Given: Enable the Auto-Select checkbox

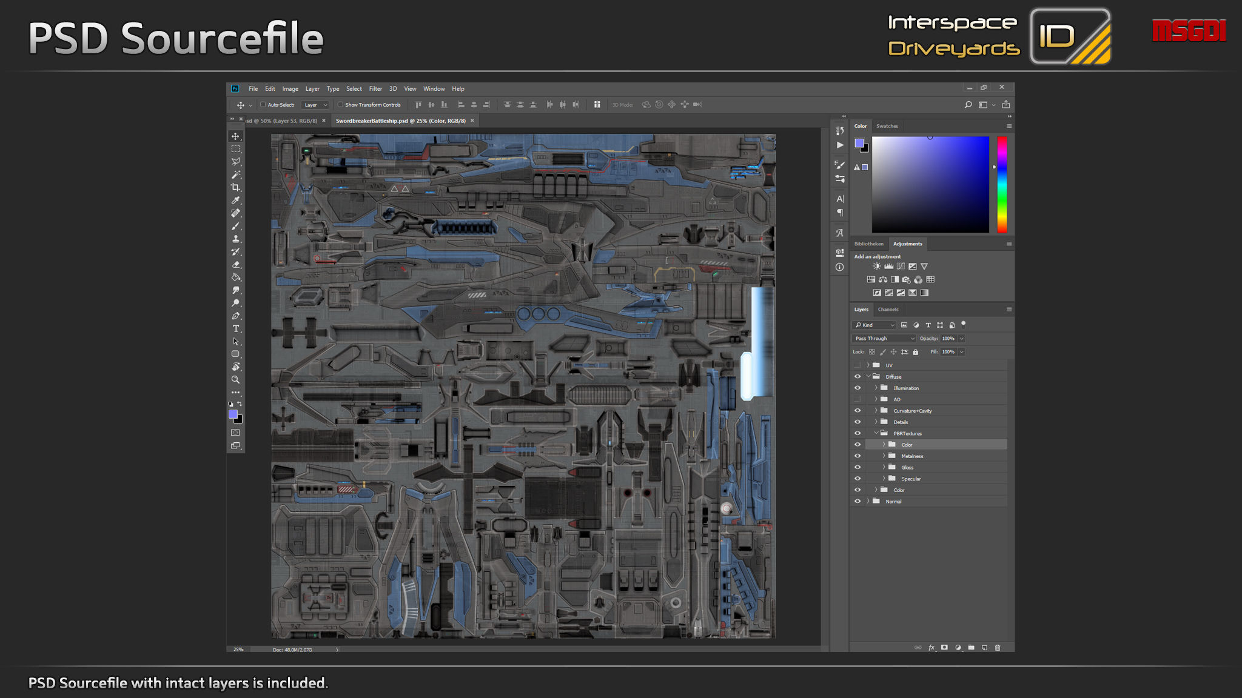Looking at the screenshot, I should pyautogui.click(x=263, y=105).
